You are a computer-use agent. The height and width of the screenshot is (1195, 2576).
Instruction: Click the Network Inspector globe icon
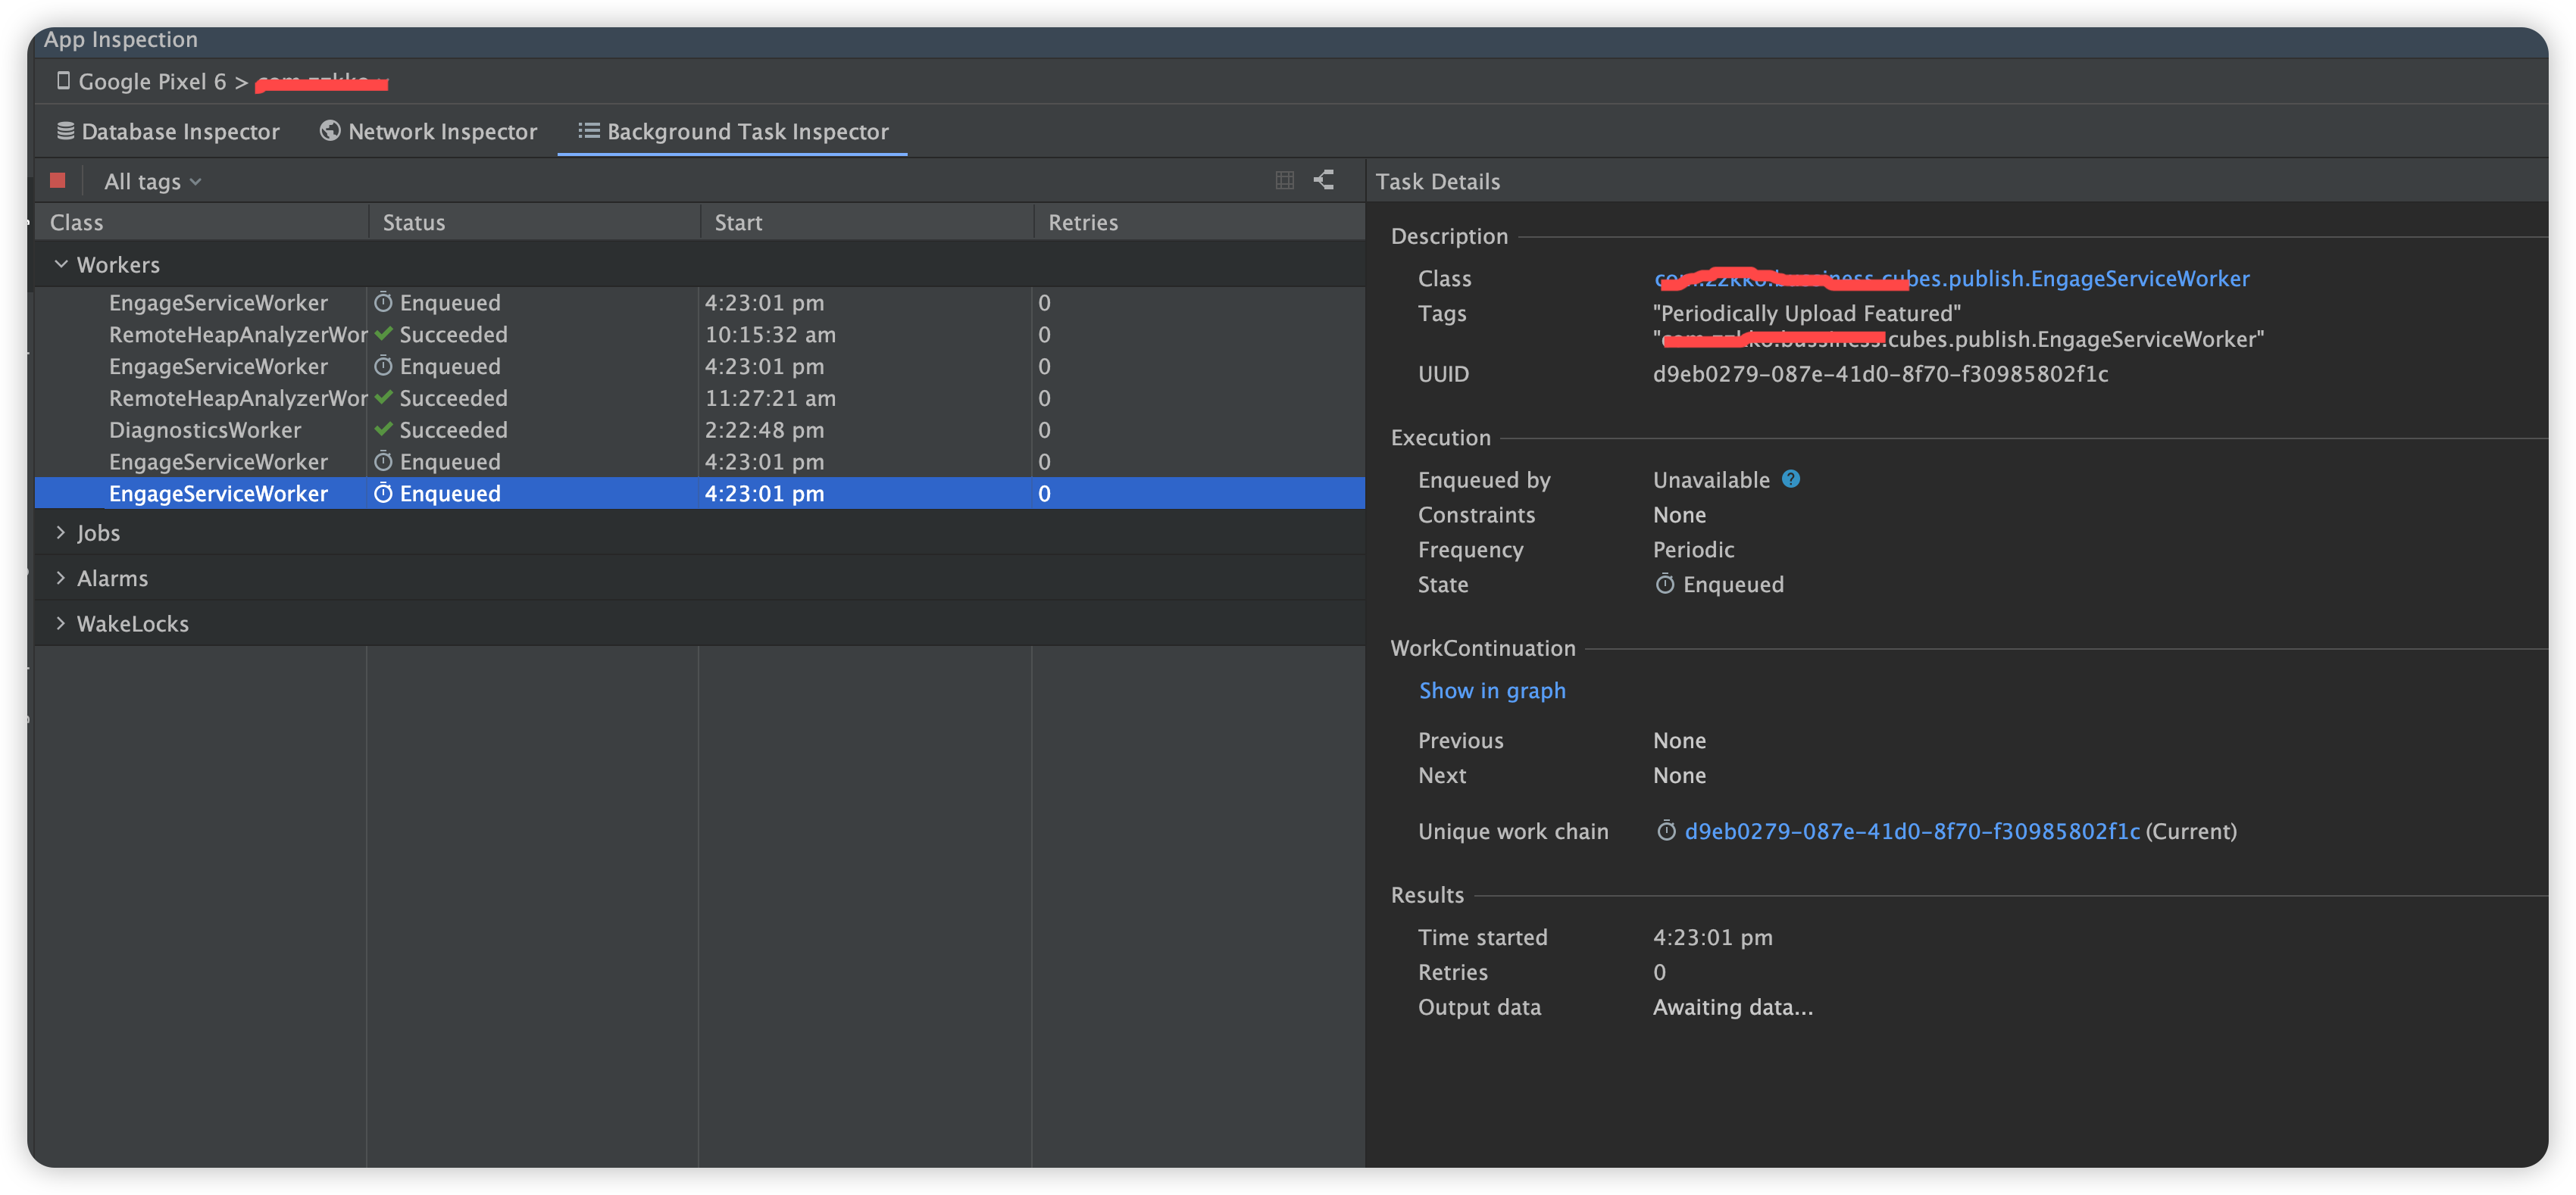[x=330, y=131]
